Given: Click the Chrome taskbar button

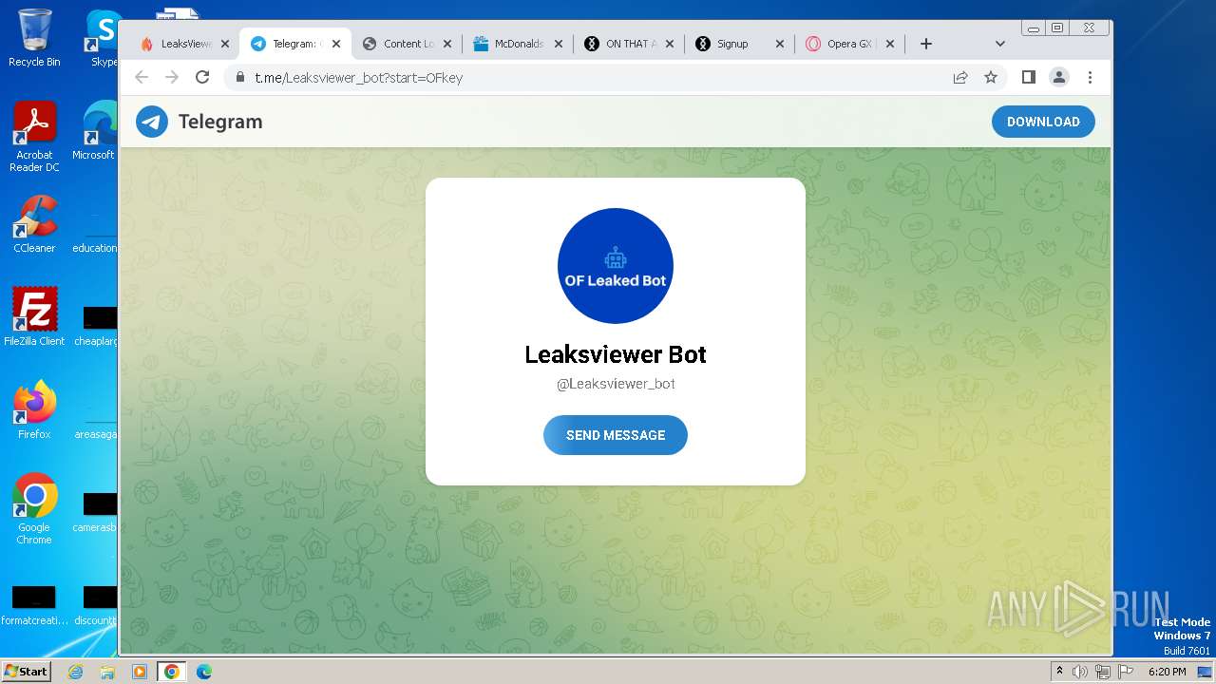Looking at the screenshot, I should pos(172,672).
